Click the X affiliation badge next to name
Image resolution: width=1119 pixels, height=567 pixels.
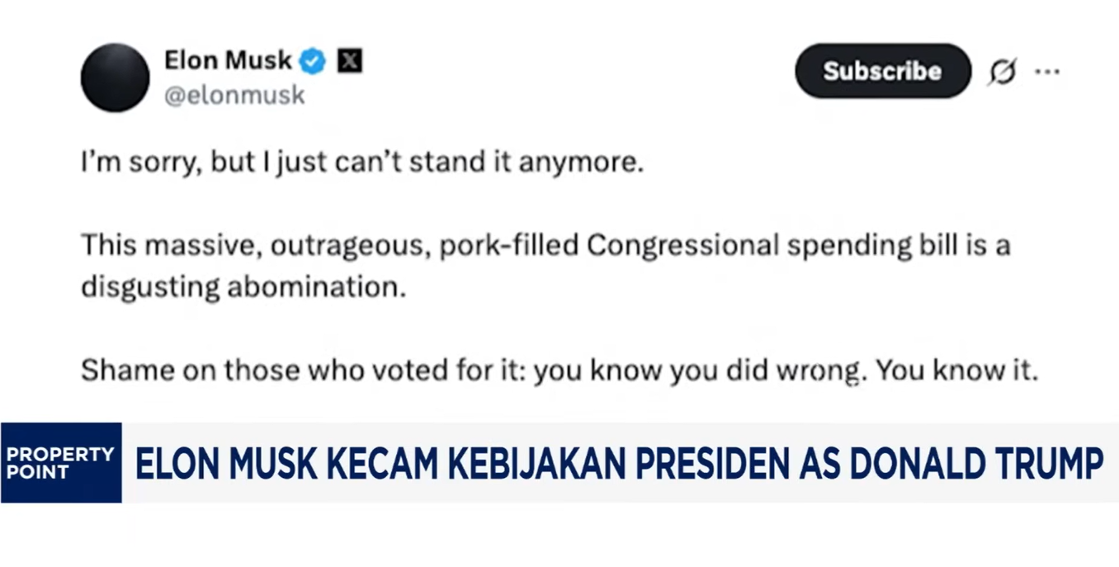coord(349,61)
